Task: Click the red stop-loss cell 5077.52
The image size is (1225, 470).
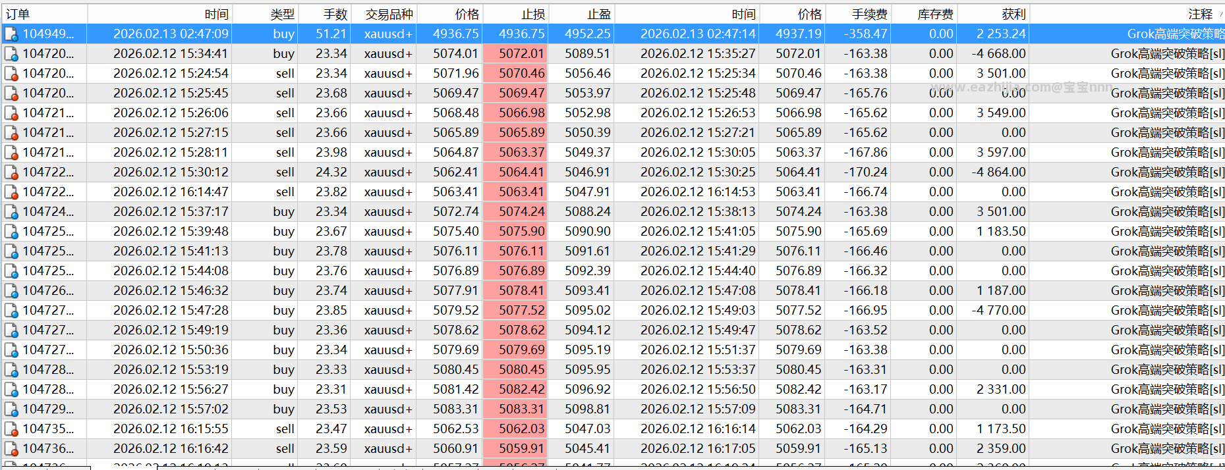Action: tap(515, 310)
